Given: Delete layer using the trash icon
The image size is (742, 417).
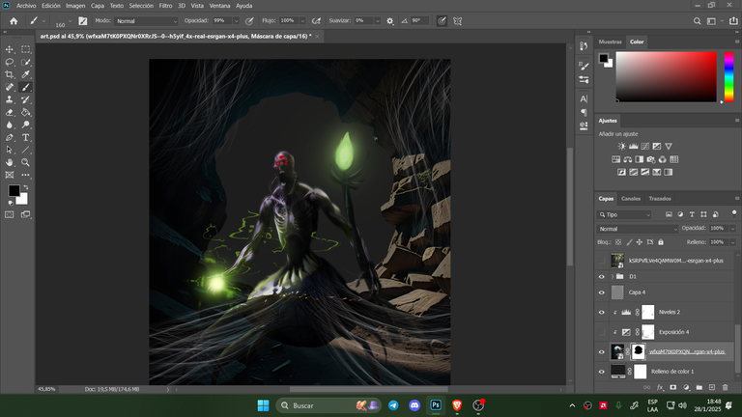Looking at the screenshot, I should pos(725,387).
